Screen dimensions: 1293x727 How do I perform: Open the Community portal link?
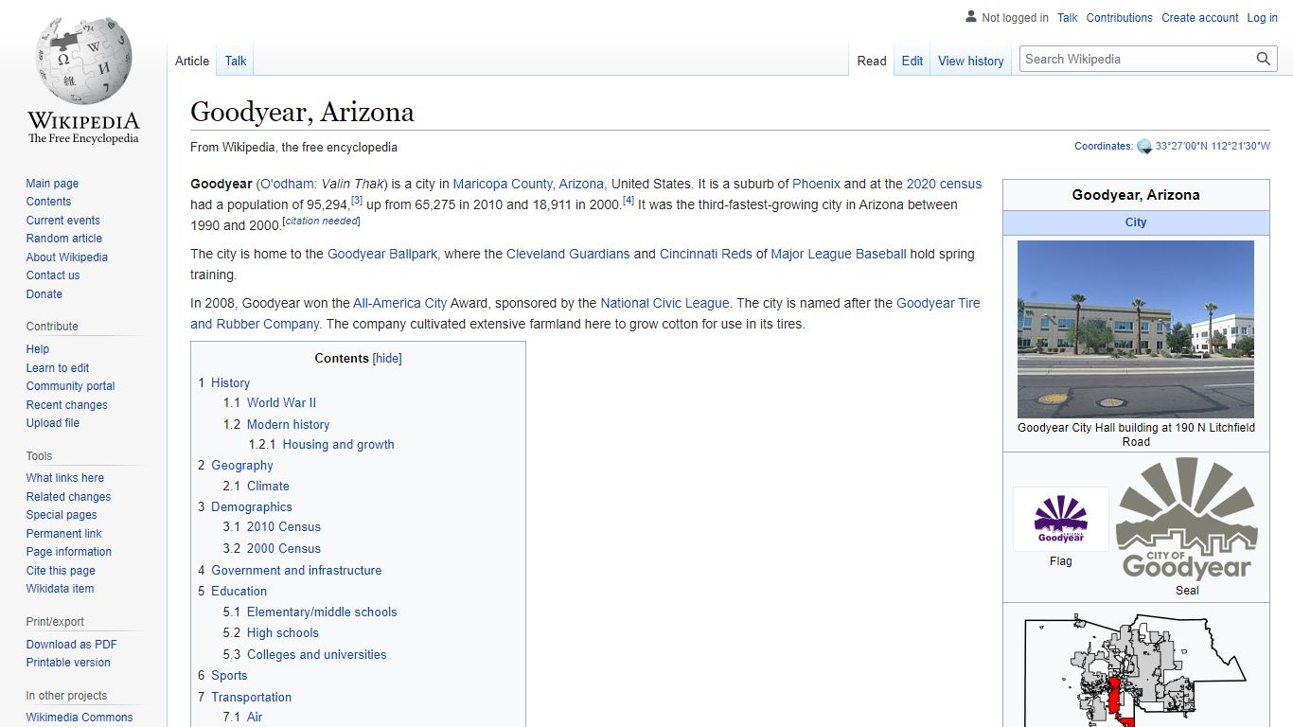point(70,386)
